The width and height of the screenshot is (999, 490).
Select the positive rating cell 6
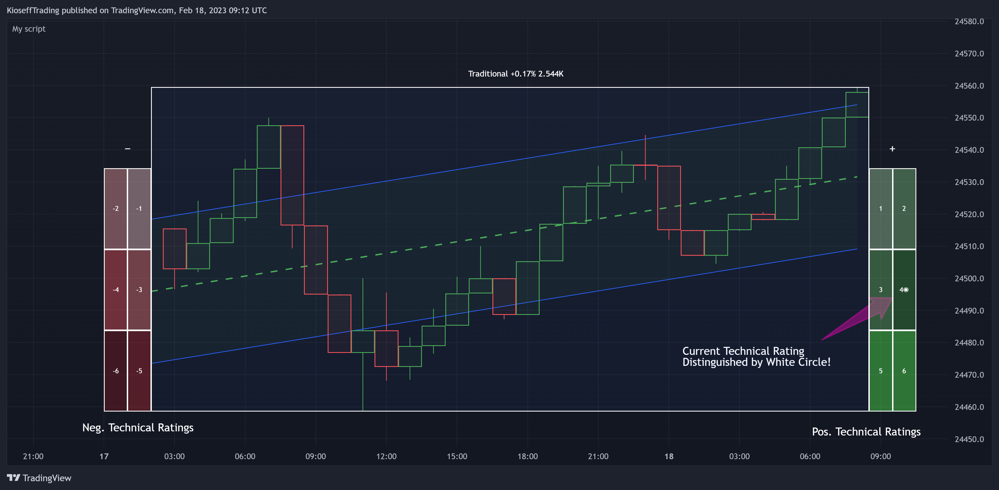point(904,371)
